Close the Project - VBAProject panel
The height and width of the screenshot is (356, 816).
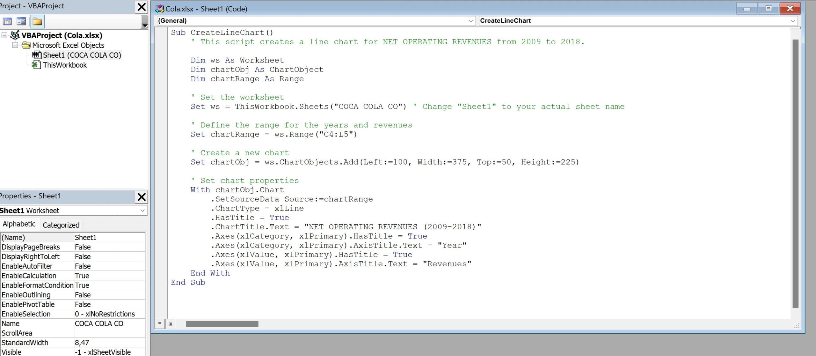pyautogui.click(x=141, y=7)
